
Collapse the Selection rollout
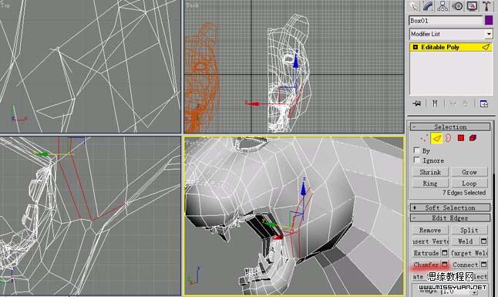(450, 127)
